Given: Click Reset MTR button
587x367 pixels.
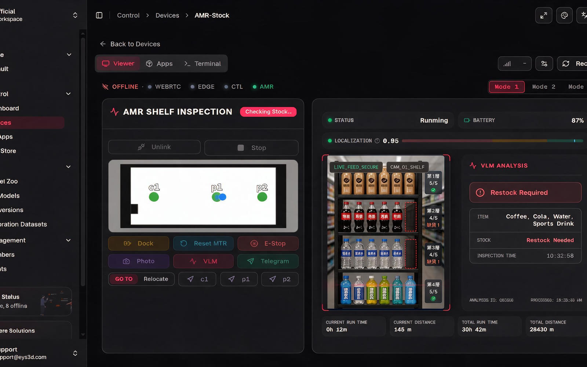Looking at the screenshot, I should (x=203, y=243).
